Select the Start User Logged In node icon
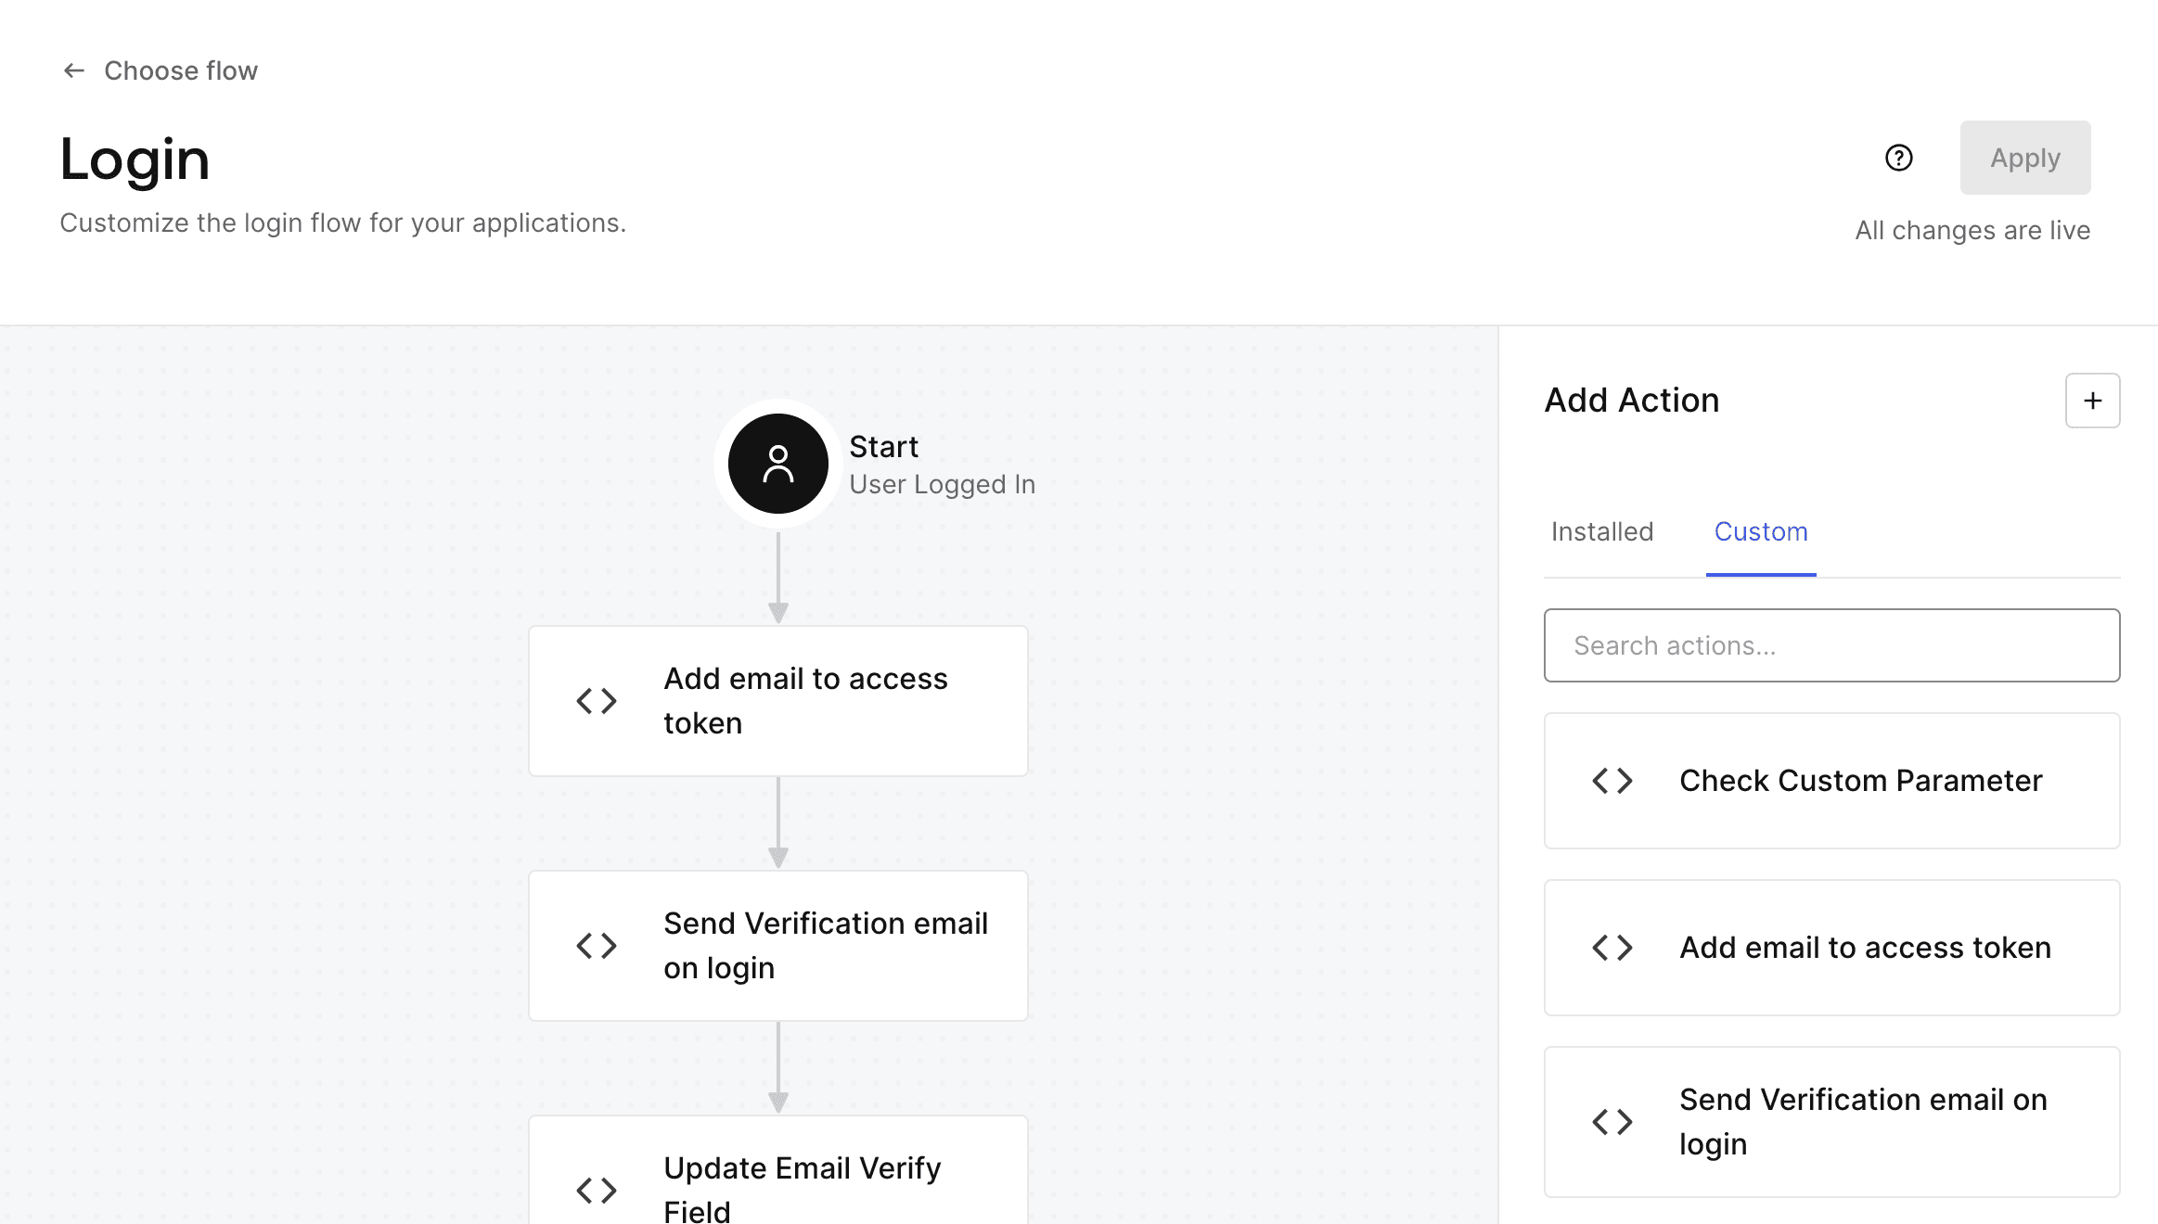 coord(777,464)
